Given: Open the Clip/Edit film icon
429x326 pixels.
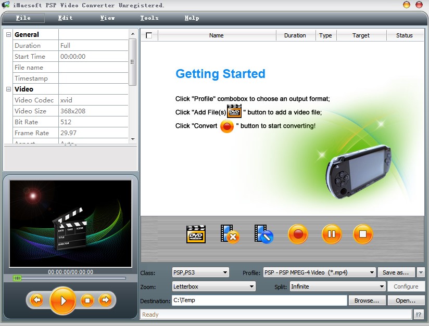Looking at the screenshot, I should pyautogui.click(x=263, y=234).
